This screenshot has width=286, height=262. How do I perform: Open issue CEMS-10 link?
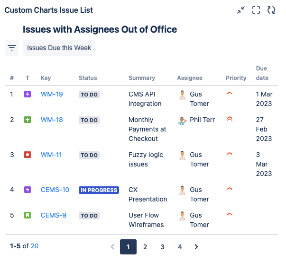coord(55,190)
